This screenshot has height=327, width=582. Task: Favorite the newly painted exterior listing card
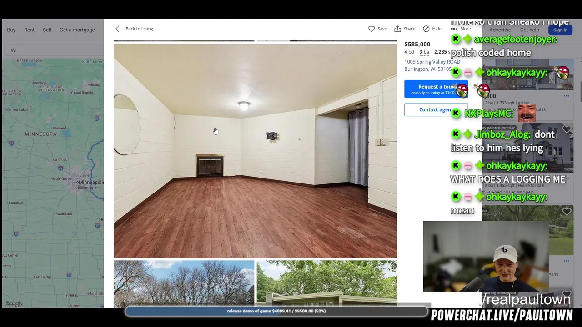(567, 130)
